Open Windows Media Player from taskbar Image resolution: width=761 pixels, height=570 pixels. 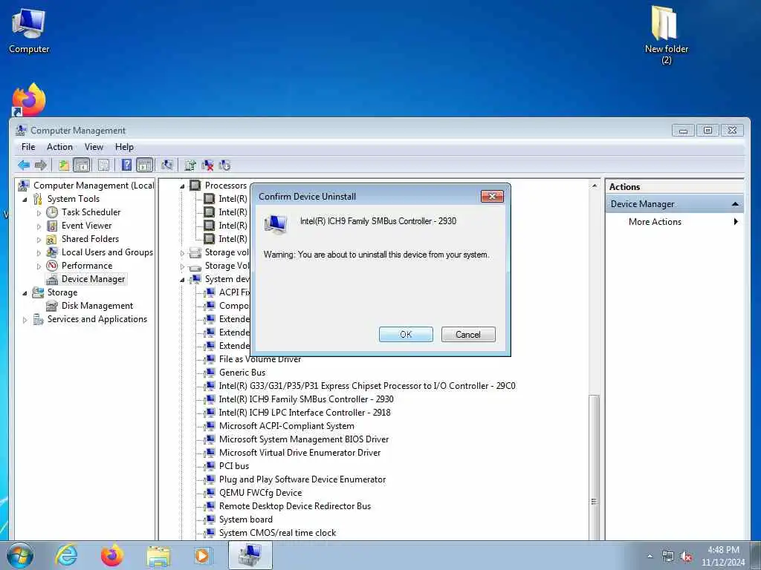coord(202,555)
